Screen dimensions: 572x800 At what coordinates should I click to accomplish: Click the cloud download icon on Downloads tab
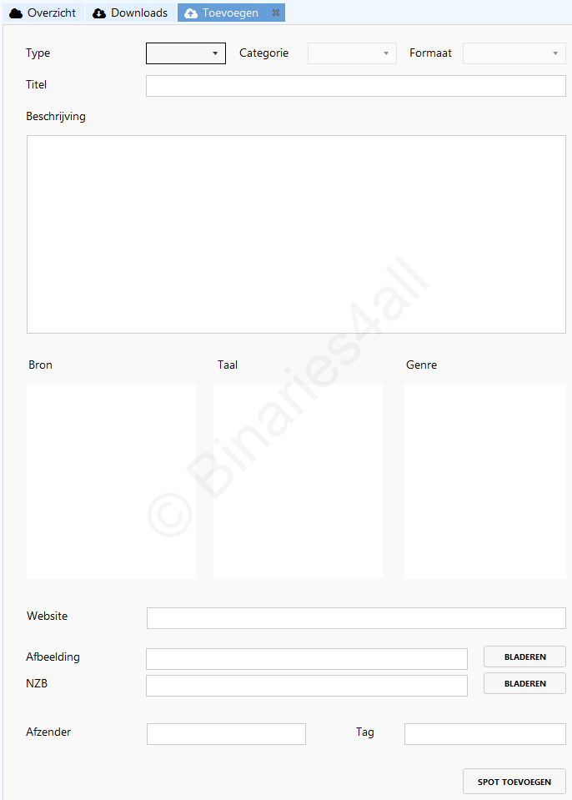click(x=99, y=13)
